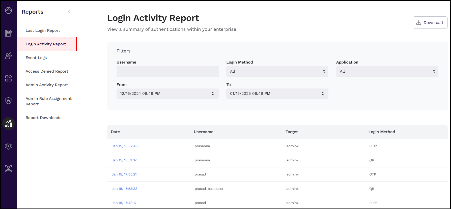
Task: Click the security shield lock icon
Action: tap(9, 101)
